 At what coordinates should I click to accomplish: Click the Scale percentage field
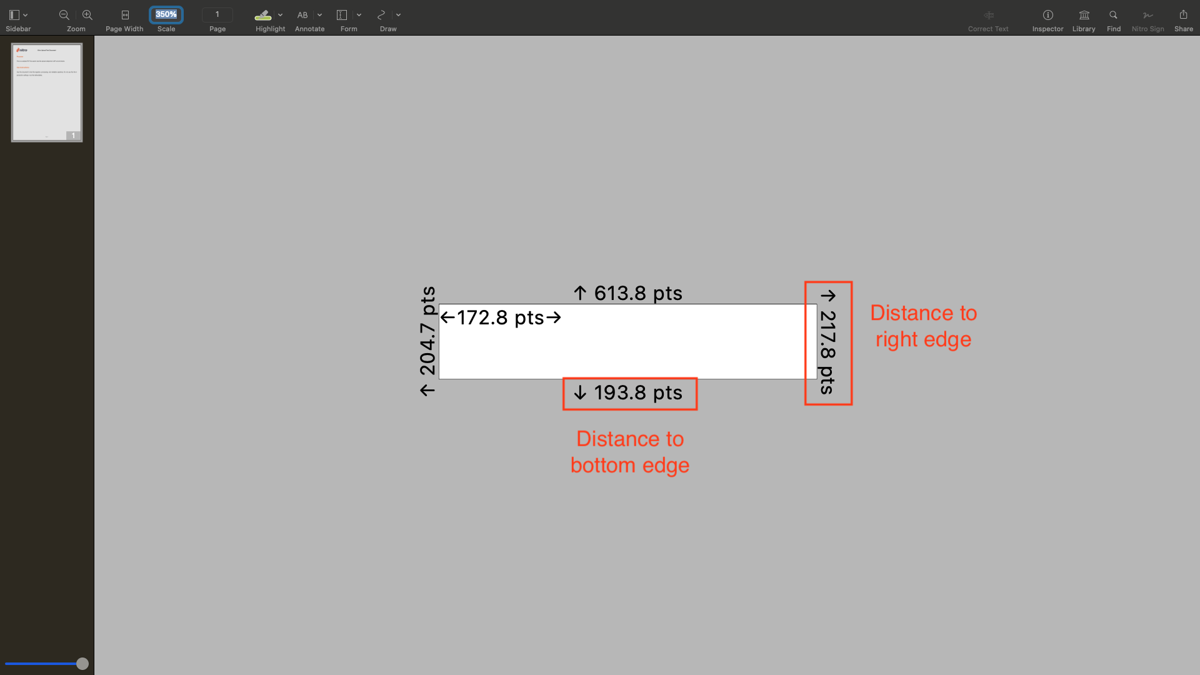(166, 14)
